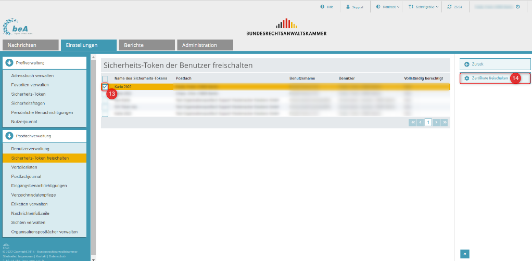Screen dimensions: 532x261
Task: Go to next page in pagination
Action: 436,122
